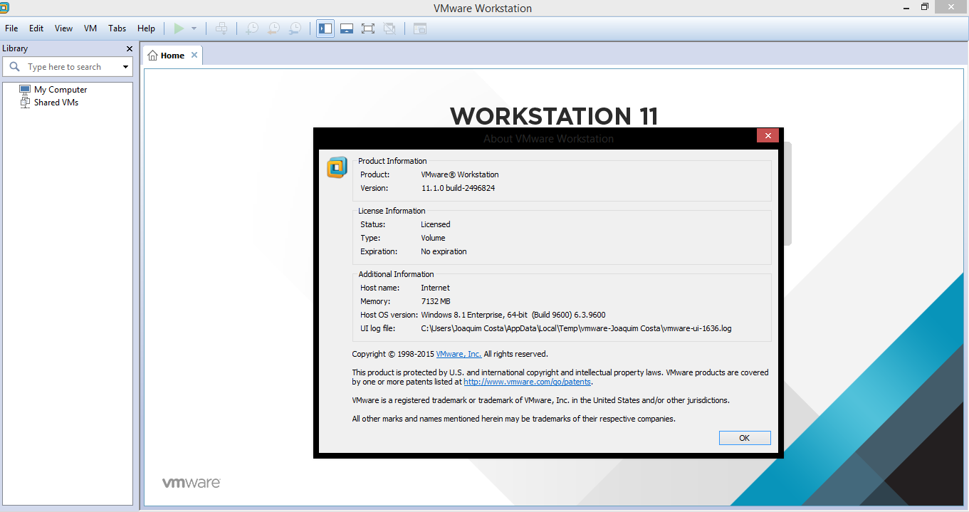Image resolution: width=969 pixels, height=512 pixels.
Task: Select Shared VMs in Library tree
Action: coord(56,103)
